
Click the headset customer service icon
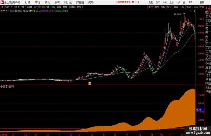[x=179, y=2]
